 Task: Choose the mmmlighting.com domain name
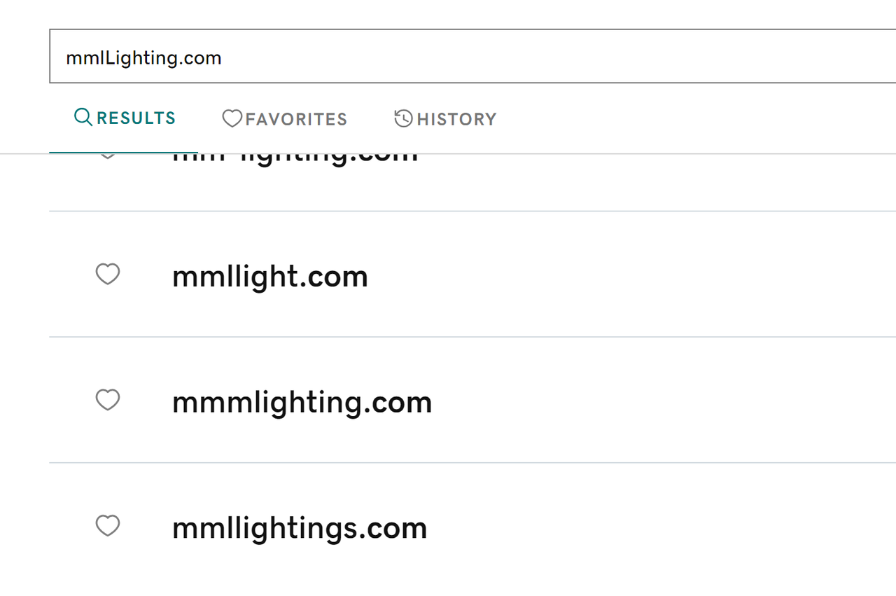(x=302, y=403)
